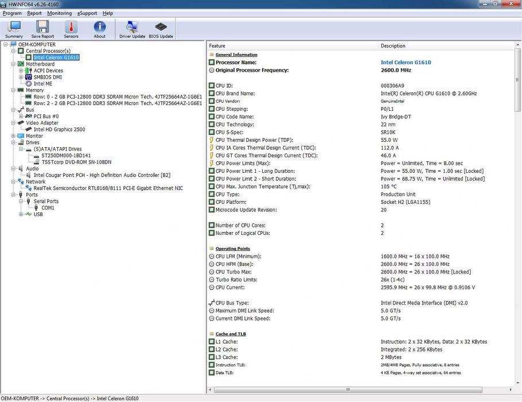The image size is (522, 402).
Task: Click the About info icon
Action: point(100,29)
